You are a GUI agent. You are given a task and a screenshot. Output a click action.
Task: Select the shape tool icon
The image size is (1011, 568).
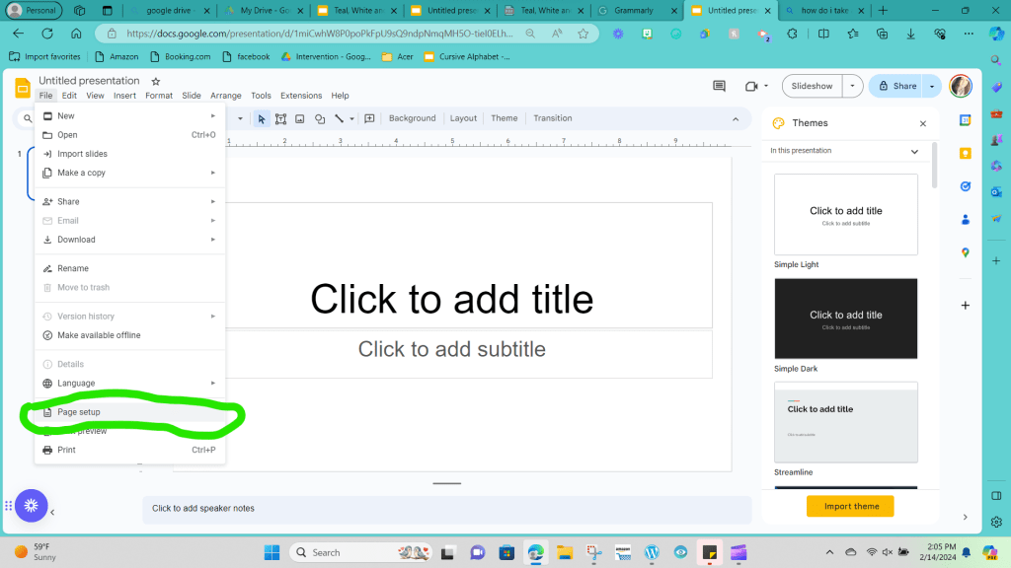[320, 118]
